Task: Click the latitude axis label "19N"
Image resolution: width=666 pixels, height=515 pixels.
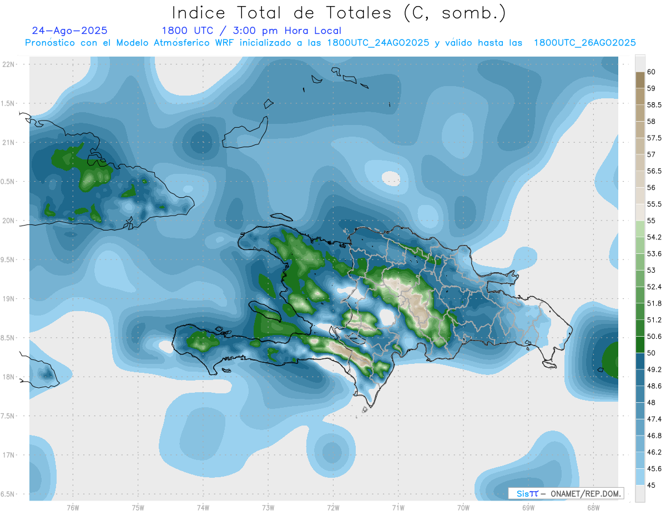Action: (x=8, y=299)
